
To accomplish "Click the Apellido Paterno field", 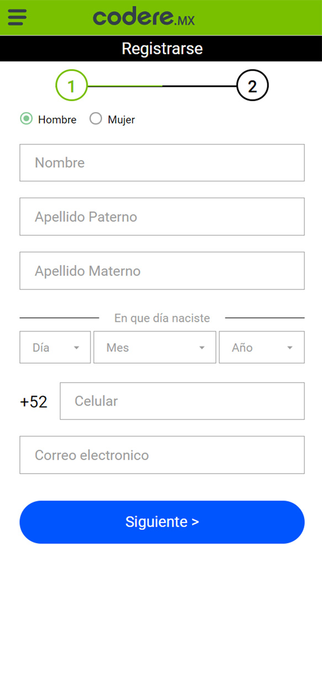I will point(162,217).
